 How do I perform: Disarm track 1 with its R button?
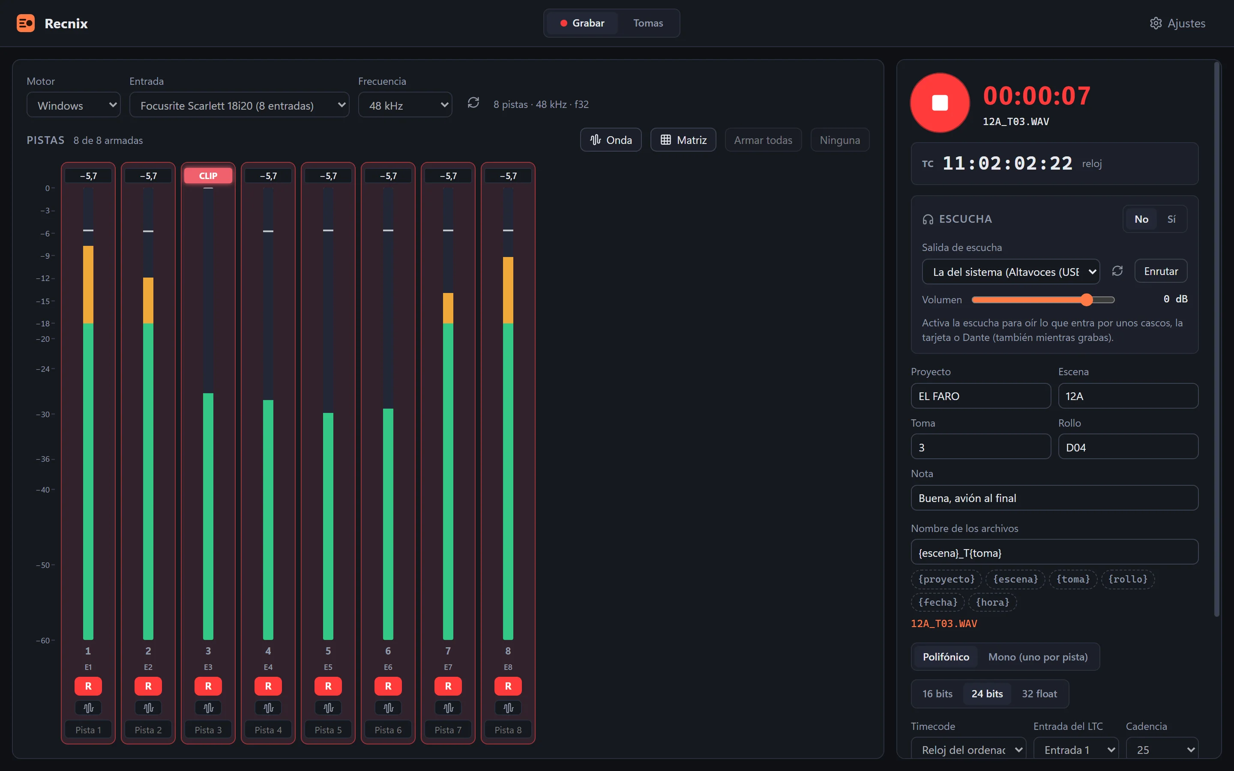pyautogui.click(x=88, y=686)
